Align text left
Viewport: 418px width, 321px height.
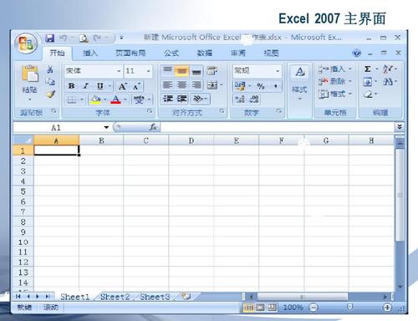tap(167, 85)
